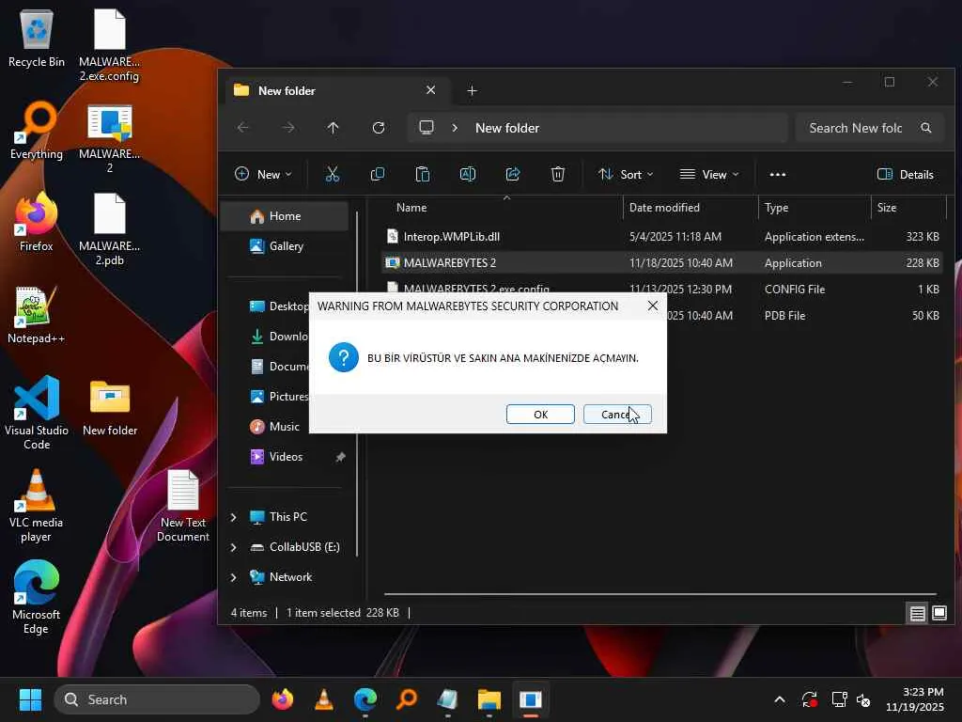Screen dimensions: 962x722
Task: Click the PC icon in address bar
Action: coord(427,128)
